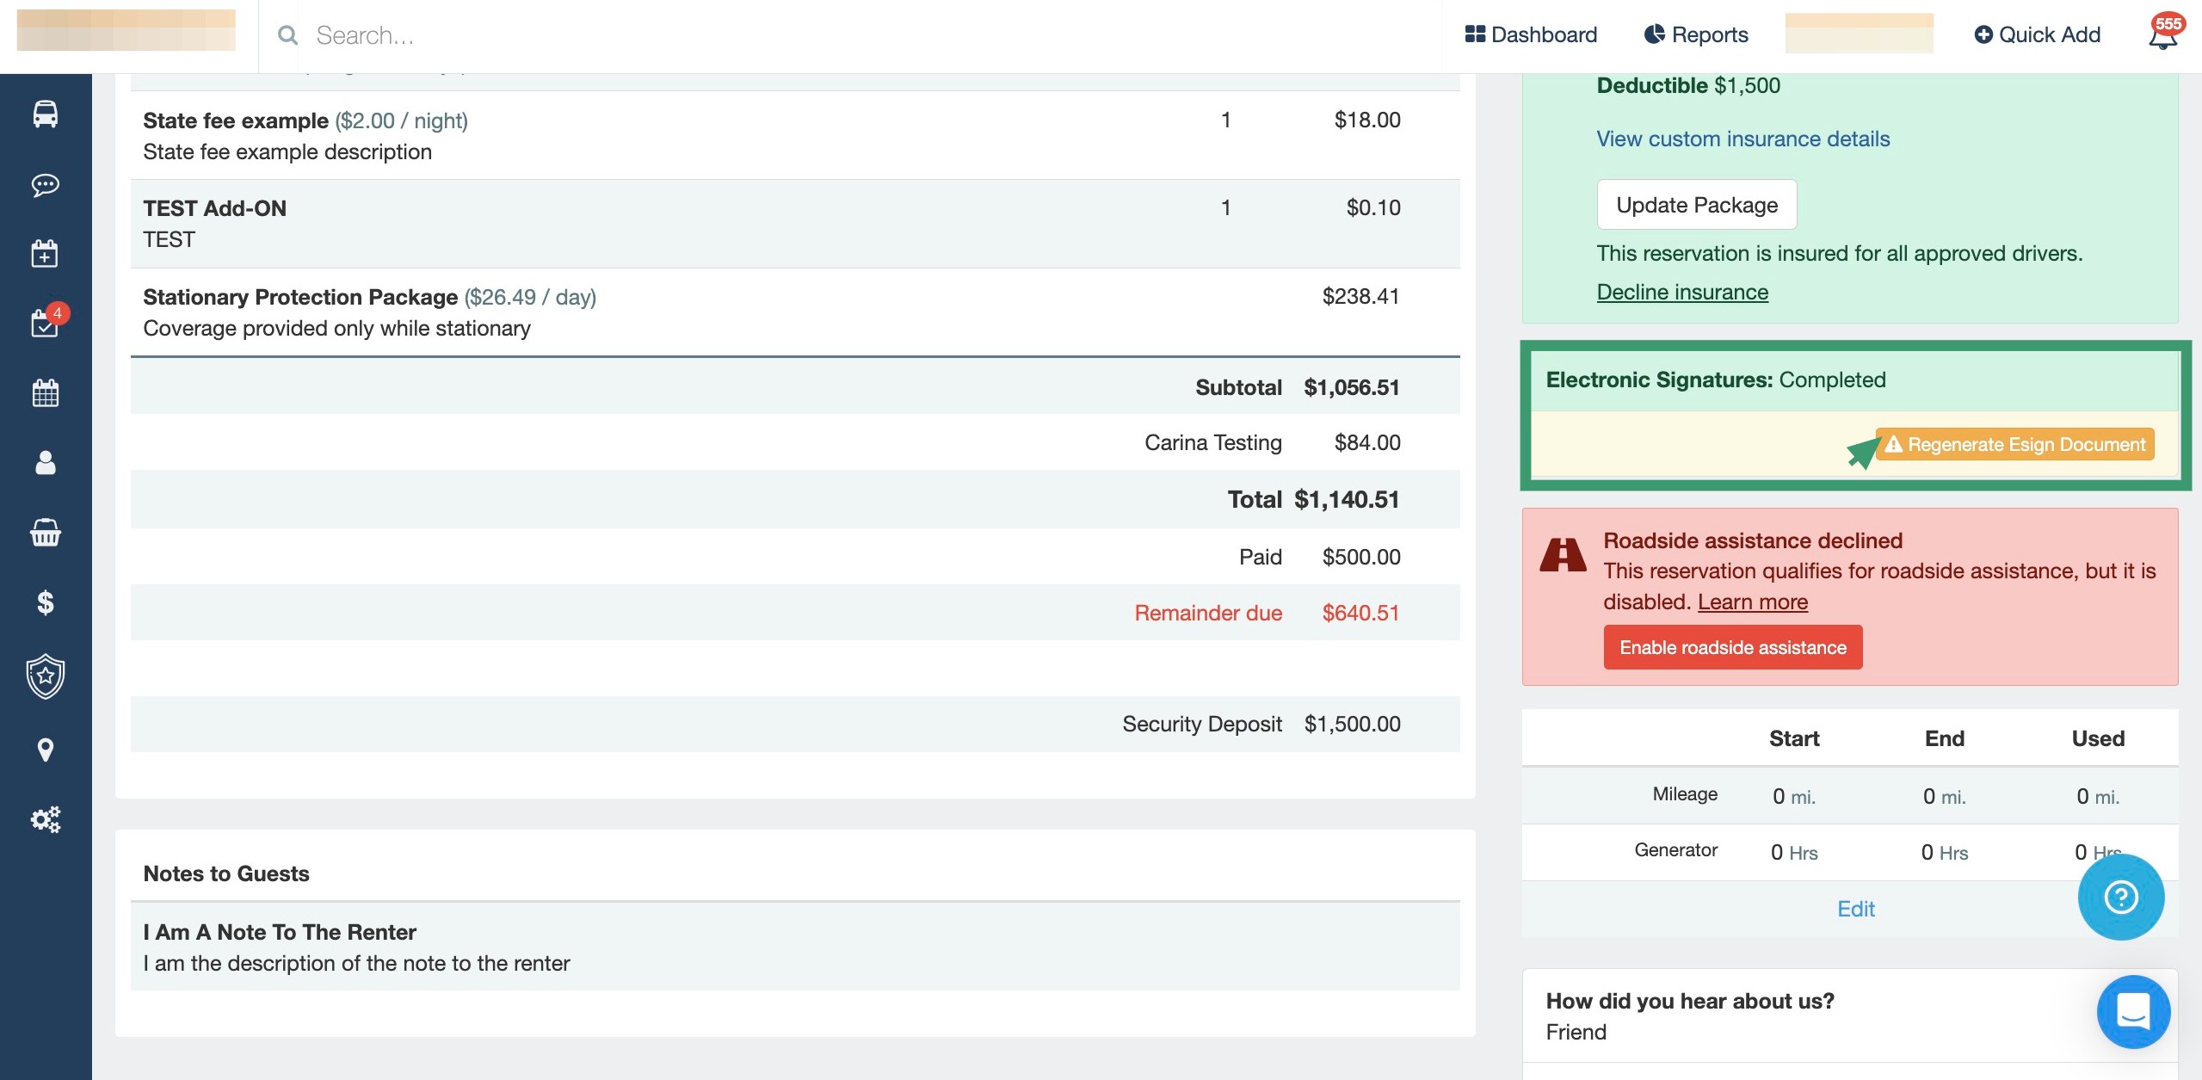Open tasks icon with badge 4

(x=45, y=324)
